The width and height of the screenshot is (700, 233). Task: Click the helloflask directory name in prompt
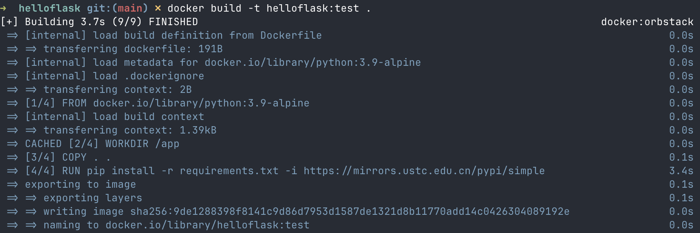pyautogui.click(x=50, y=8)
